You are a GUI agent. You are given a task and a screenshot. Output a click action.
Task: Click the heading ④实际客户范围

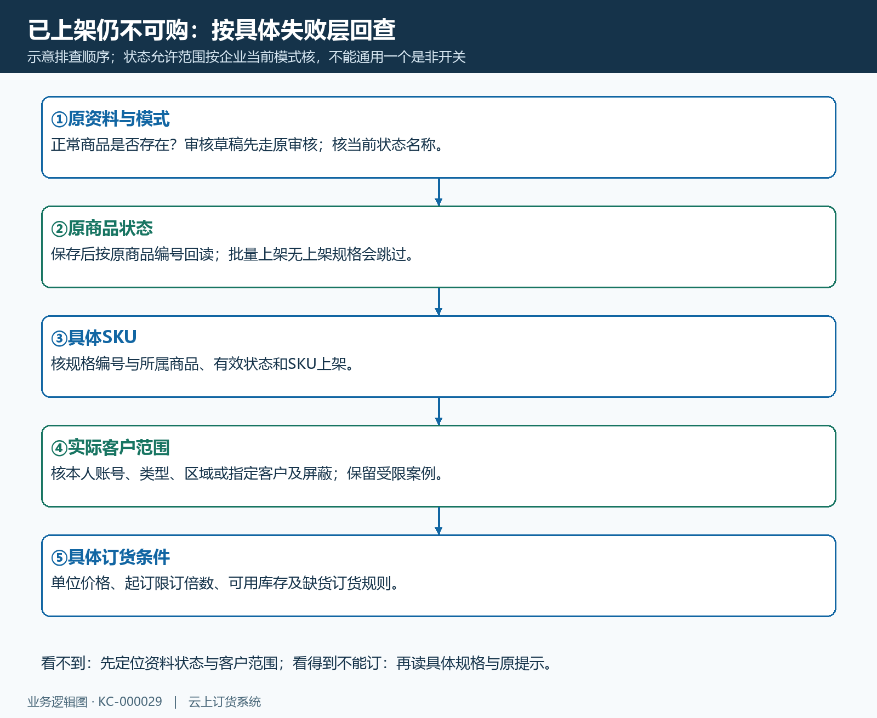(110, 448)
